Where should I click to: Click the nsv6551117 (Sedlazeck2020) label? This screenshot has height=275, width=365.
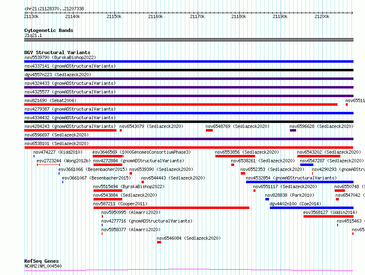285,186
